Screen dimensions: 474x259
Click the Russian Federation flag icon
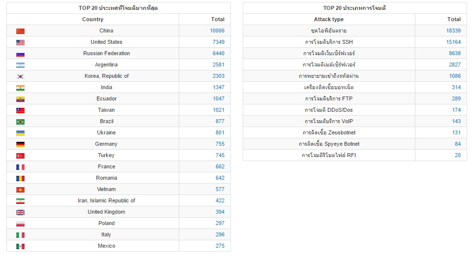pyautogui.click(x=20, y=54)
